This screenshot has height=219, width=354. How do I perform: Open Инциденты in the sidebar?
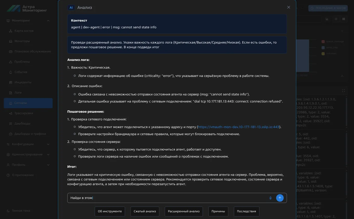[x=23, y=82]
